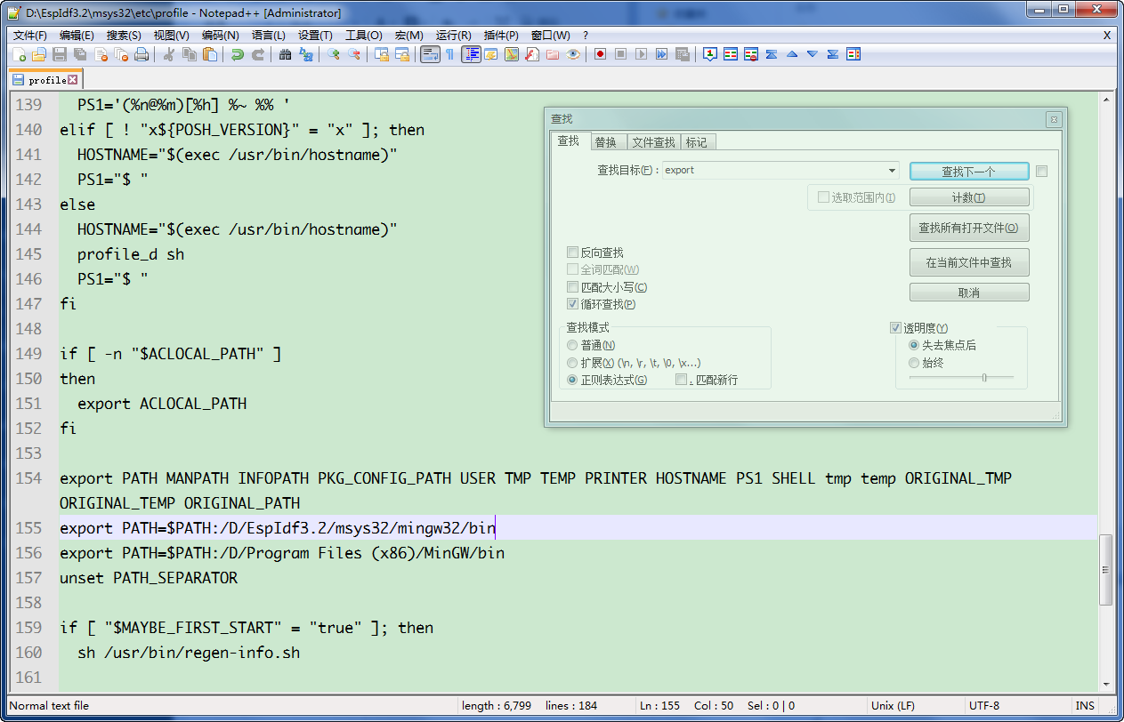Jump to previous difference up arrow
Viewport: 1124px width, 722px height.
coord(791,54)
